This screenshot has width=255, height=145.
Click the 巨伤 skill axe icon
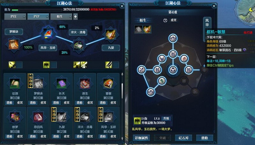coord(137,121)
